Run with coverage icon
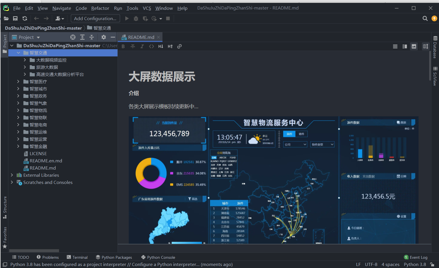The height and width of the screenshot is (268, 439). tap(145, 18)
